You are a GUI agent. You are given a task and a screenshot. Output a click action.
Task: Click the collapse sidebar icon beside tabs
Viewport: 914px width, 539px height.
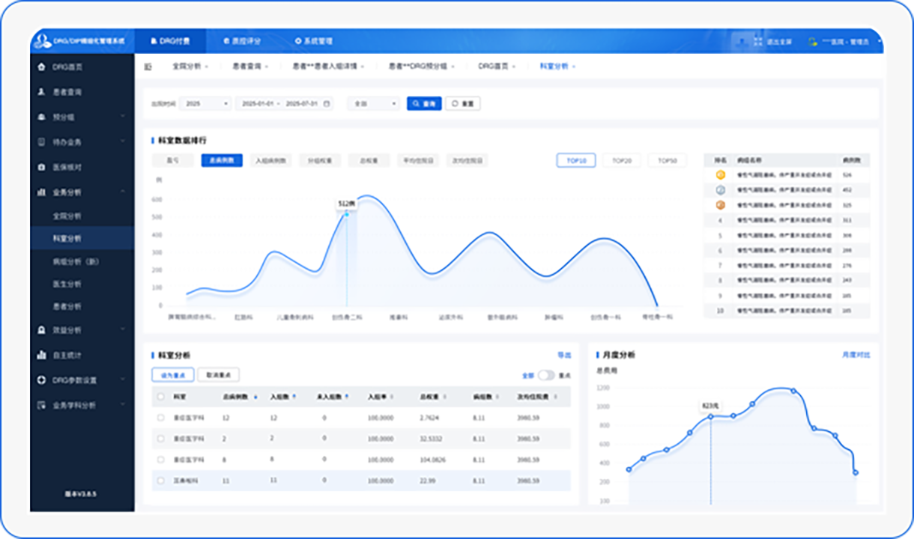pos(148,67)
